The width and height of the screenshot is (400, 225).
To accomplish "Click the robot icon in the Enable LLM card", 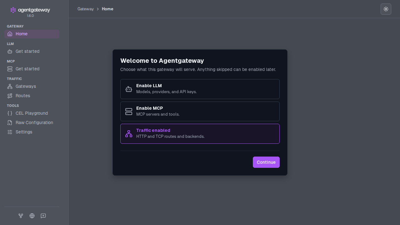I will [129, 89].
